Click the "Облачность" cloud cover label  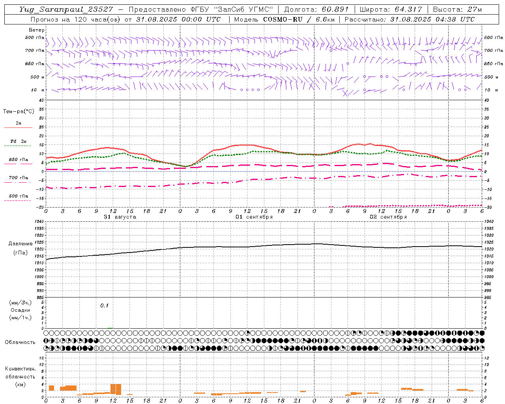(20, 342)
